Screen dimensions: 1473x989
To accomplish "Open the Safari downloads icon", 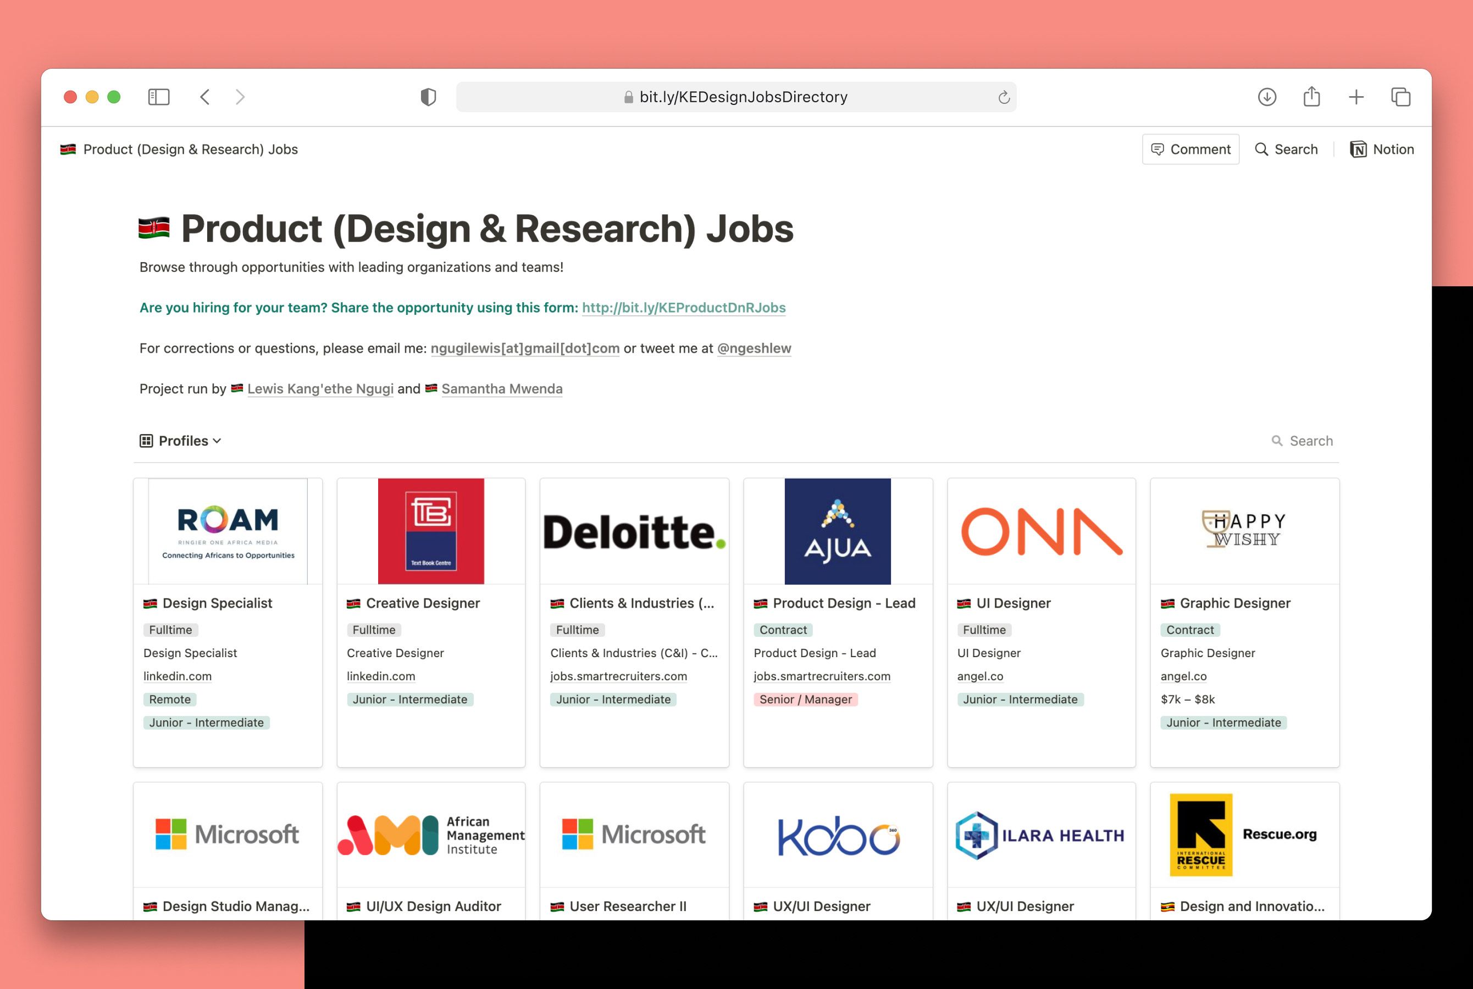I will click(x=1267, y=97).
